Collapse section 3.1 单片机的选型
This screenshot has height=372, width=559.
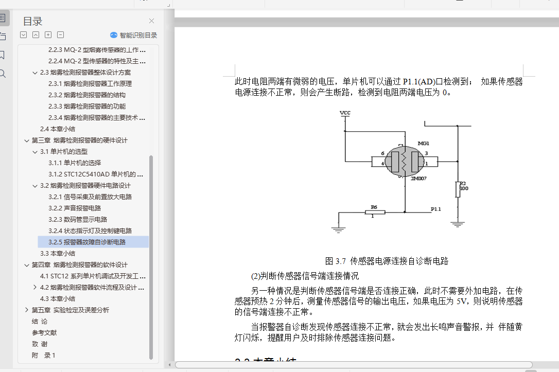click(x=35, y=152)
